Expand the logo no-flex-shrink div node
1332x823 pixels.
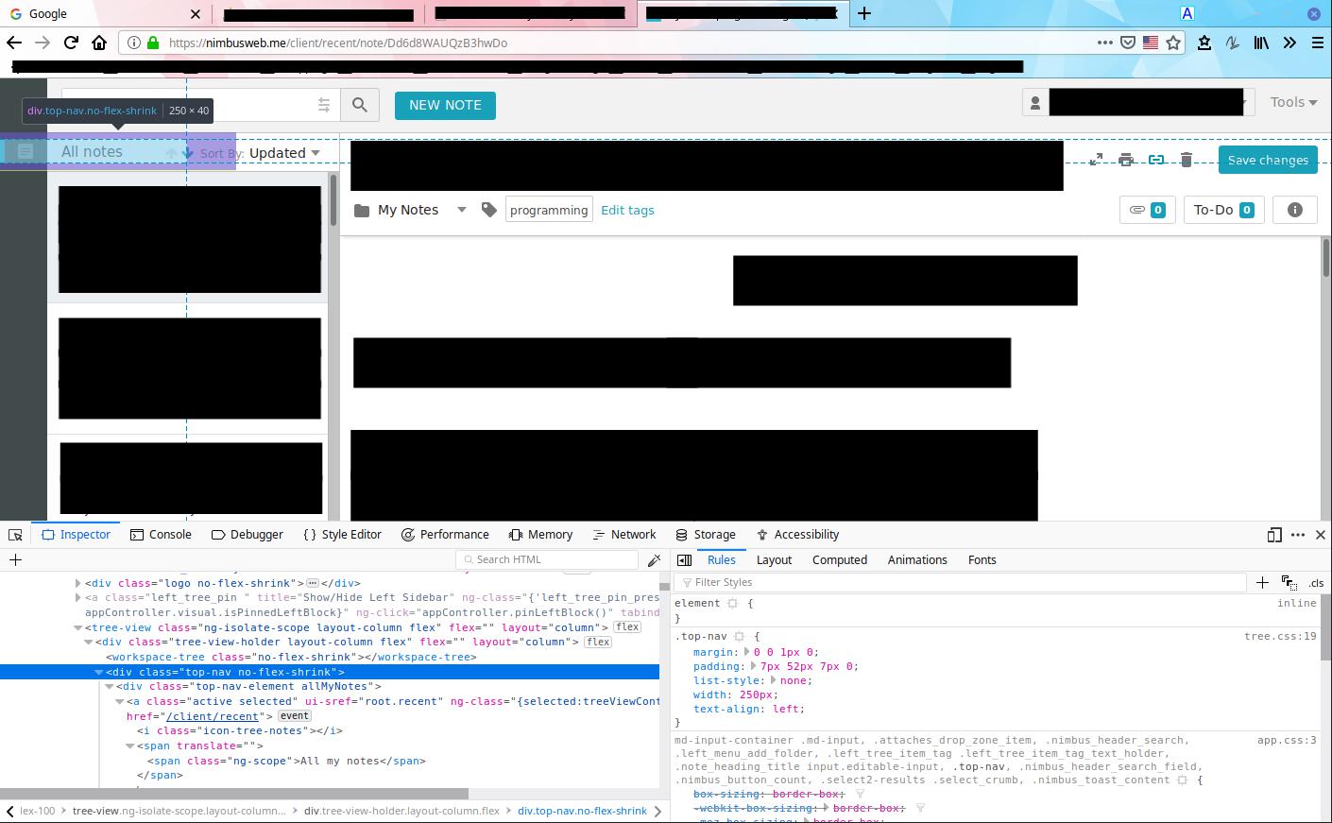point(77,584)
